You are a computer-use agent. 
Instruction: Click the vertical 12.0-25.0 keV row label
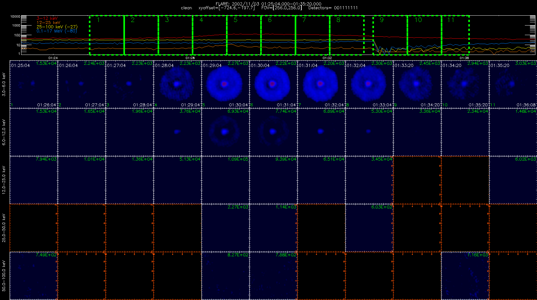click(4, 180)
